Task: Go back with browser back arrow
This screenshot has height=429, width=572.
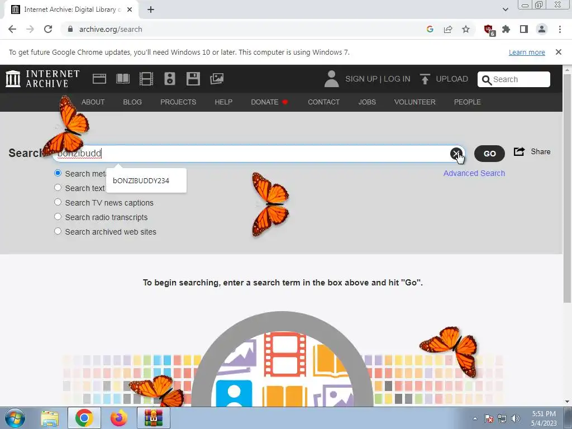Action: click(12, 29)
